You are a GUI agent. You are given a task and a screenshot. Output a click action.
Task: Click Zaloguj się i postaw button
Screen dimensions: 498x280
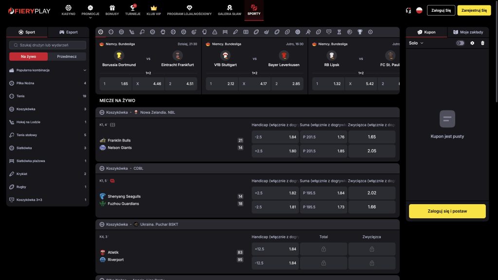[447, 211]
